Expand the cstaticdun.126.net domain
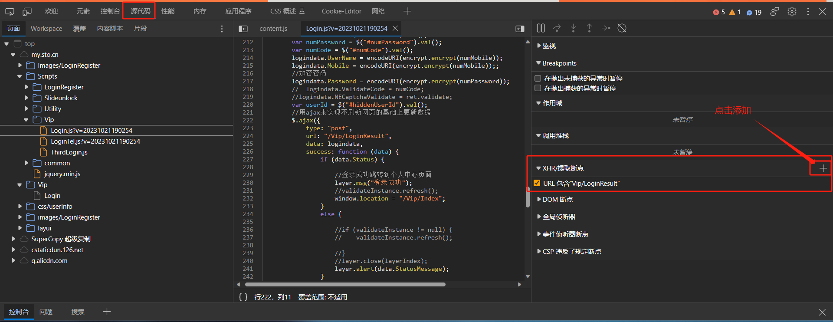This screenshot has width=833, height=322. (13, 250)
